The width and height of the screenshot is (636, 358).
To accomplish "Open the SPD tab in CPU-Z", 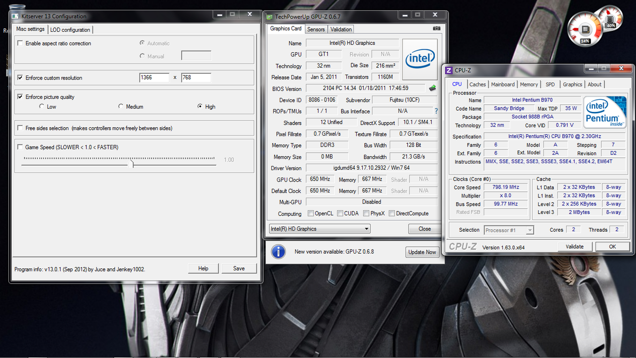I will click(x=550, y=85).
